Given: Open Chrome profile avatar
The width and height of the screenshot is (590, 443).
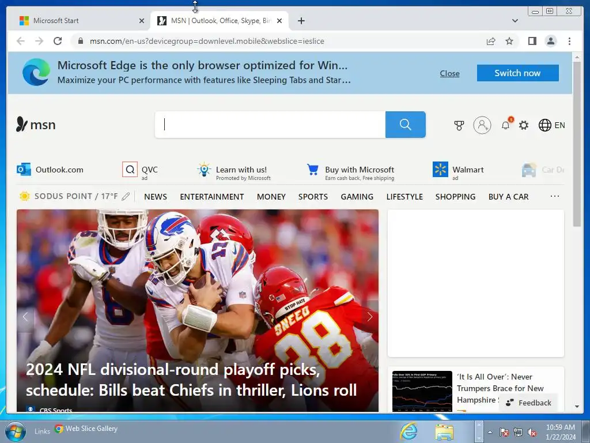Looking at the screenshot, I should [551, 41].
